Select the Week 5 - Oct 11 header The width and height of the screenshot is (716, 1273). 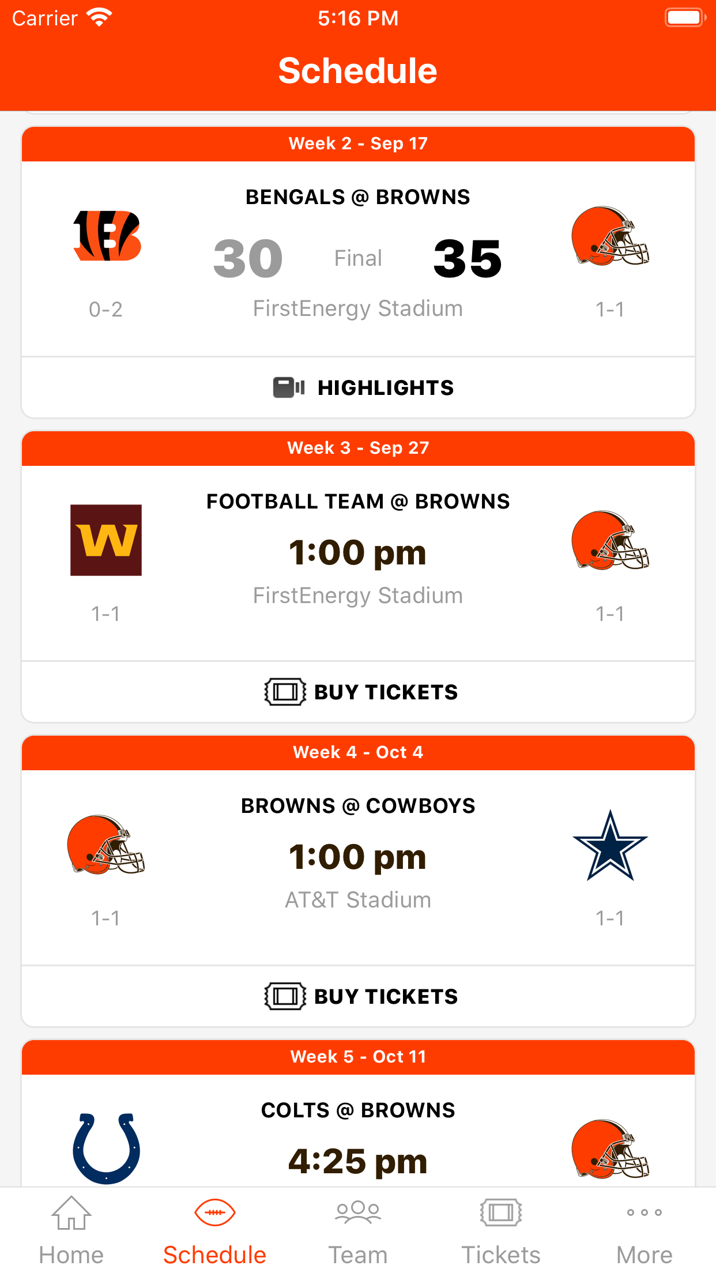pos(358,1057)
